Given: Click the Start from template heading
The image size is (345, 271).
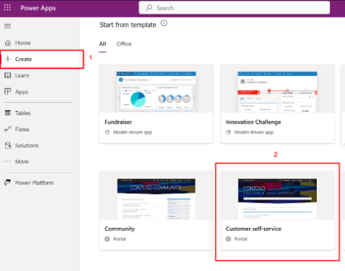Looking at the screenshot, I should pyautogui.click(x=128, y=25).
